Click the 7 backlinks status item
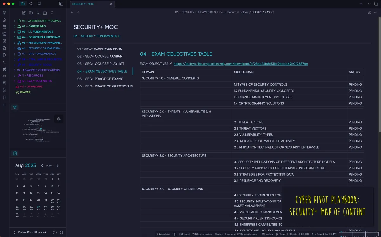Viewport: 381px width, 237px height. coord(164,234)
